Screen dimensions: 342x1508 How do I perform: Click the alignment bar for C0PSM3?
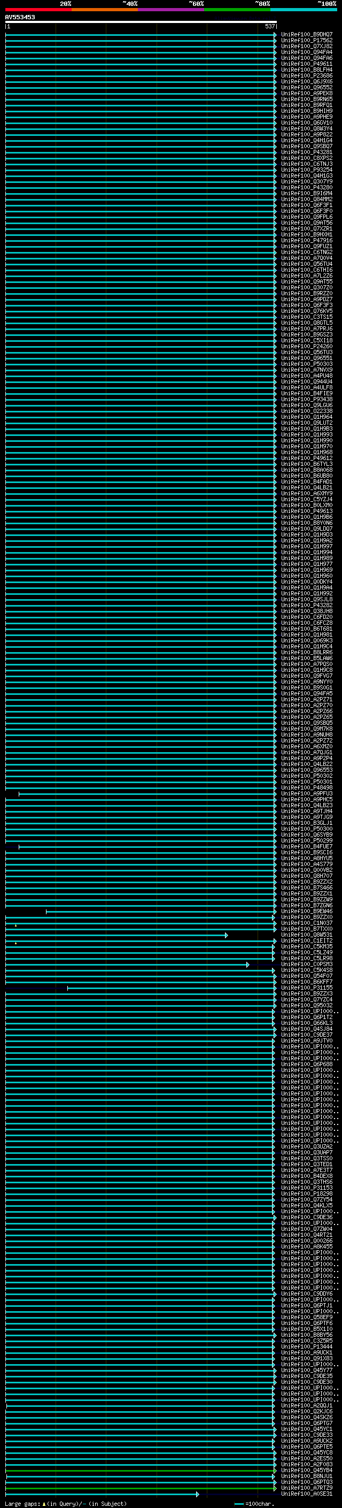[127, 964]
